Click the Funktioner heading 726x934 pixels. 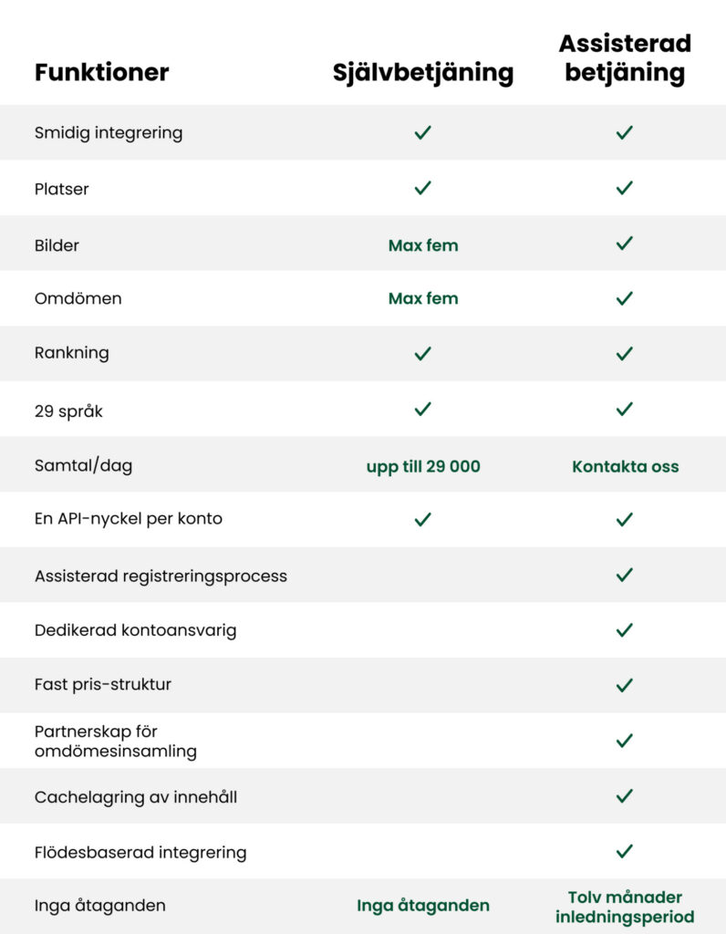(x=102, y=72)
